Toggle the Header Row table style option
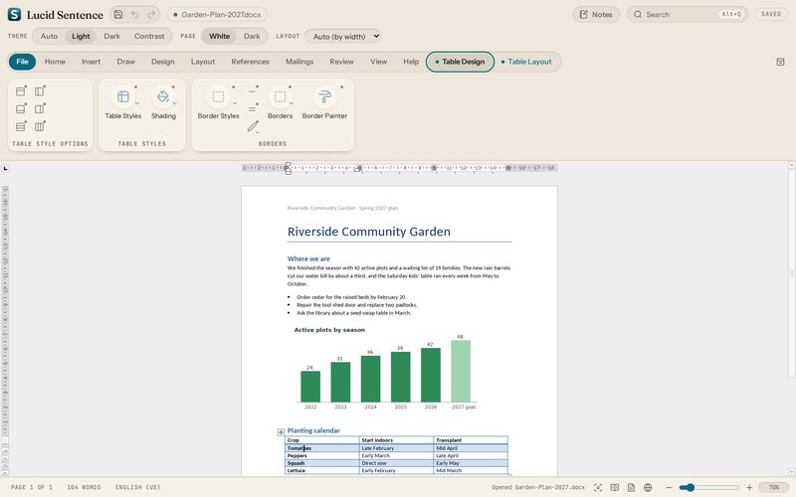796x497 pixels. [21, 91]
